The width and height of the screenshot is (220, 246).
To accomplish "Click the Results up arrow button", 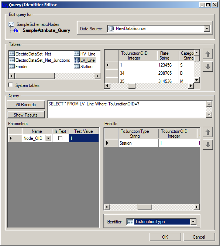I will click(x=207, y=132).
